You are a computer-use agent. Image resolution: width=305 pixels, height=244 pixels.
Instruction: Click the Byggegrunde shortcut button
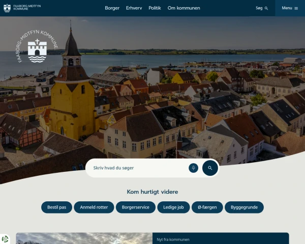244,207
